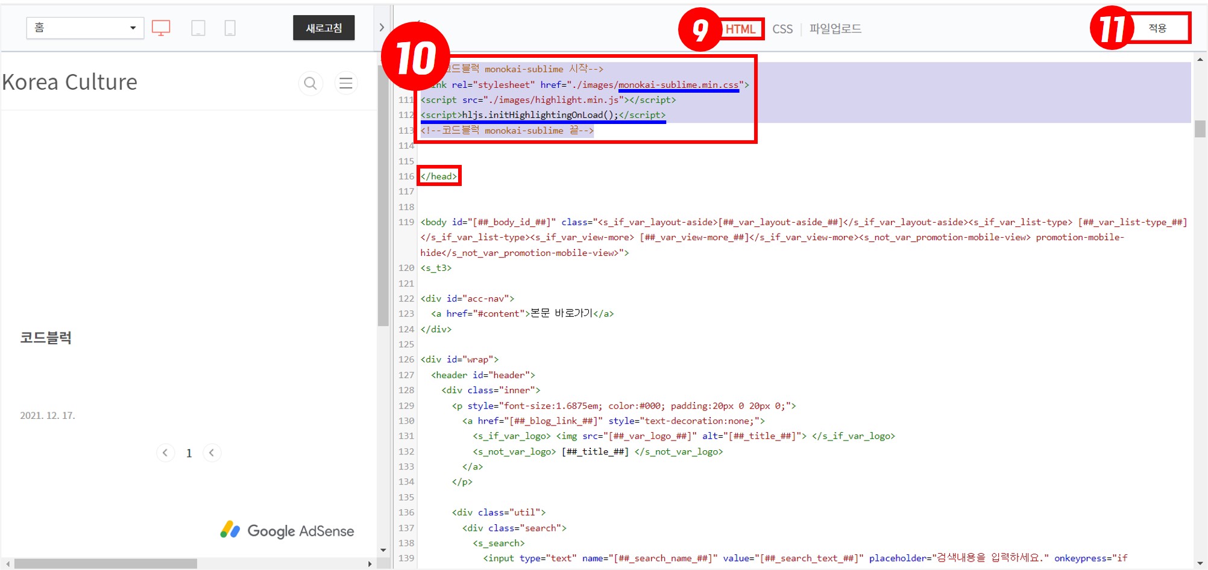Click <div id="acc-nav"> line
Image resolution: width=1208 pixels, height=570 pixels.
point(467,299)
